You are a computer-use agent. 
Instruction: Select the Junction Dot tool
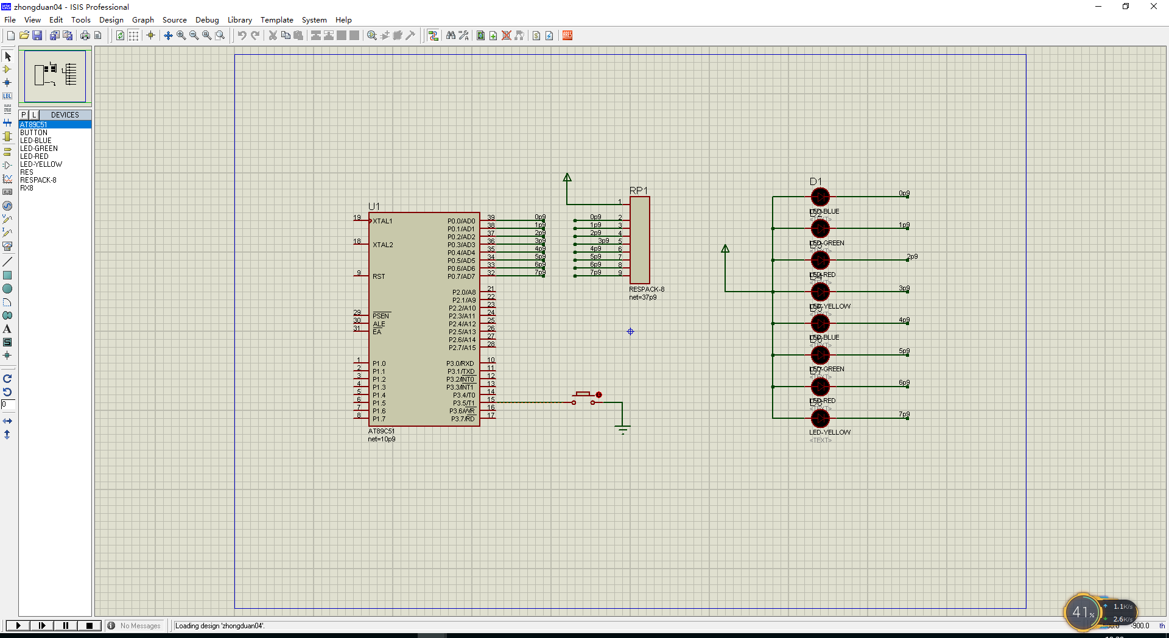pyautogui.click(x=7, y=83)
